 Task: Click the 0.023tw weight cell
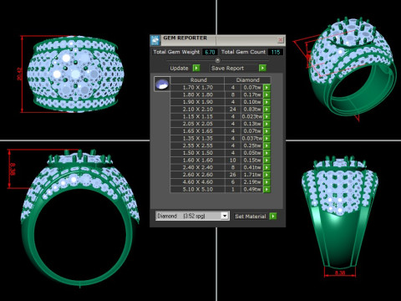coord(252,116)
